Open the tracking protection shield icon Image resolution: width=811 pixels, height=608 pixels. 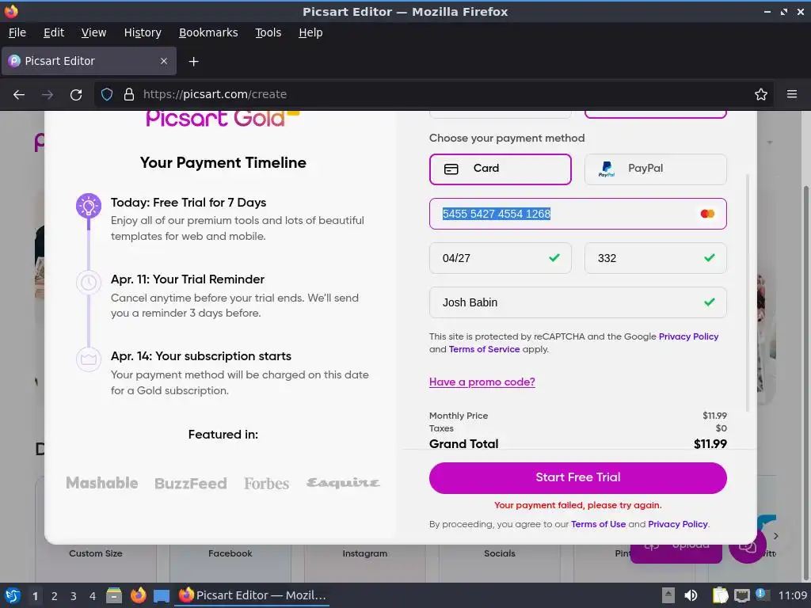(107, 95)
